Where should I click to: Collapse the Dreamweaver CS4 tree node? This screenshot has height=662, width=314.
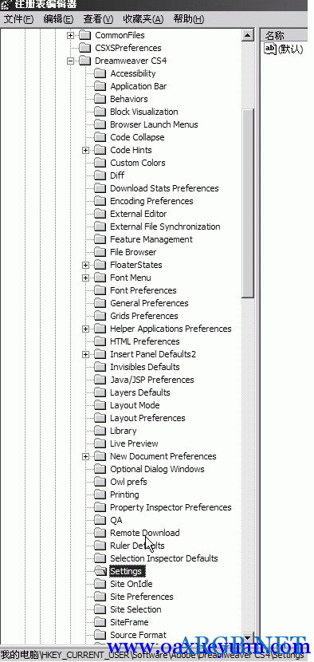[x=70, y=61]
